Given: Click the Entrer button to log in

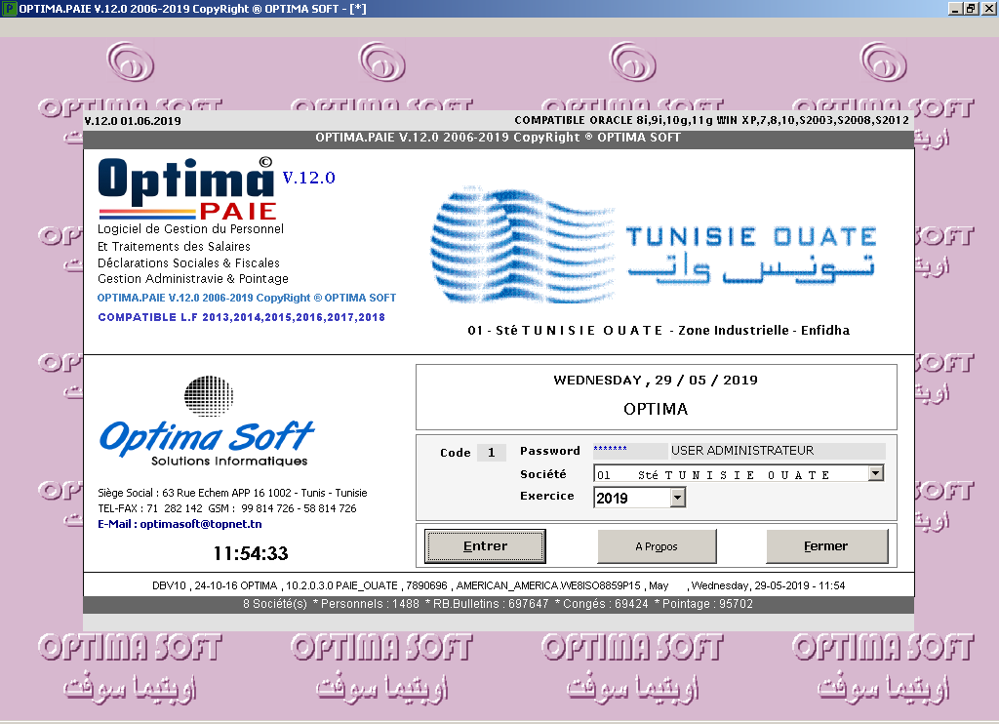Looking at the screenshot, I should tap(485, 546).
